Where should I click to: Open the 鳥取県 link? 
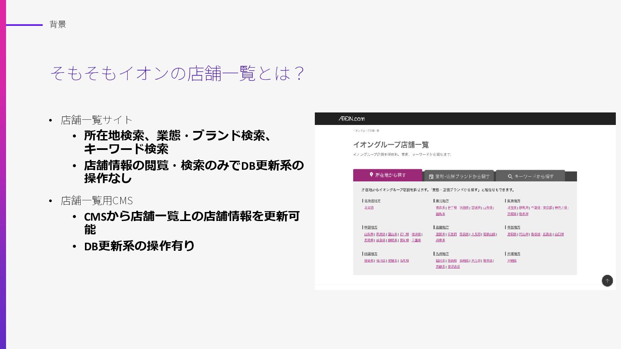pyautogui.click(x=512, y=234)
